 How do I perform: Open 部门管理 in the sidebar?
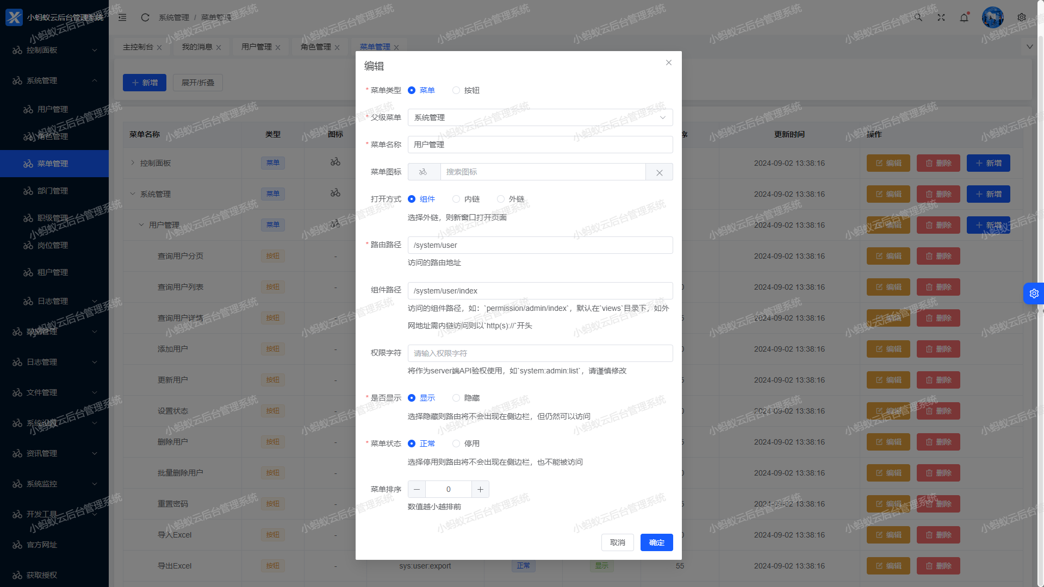53,191
